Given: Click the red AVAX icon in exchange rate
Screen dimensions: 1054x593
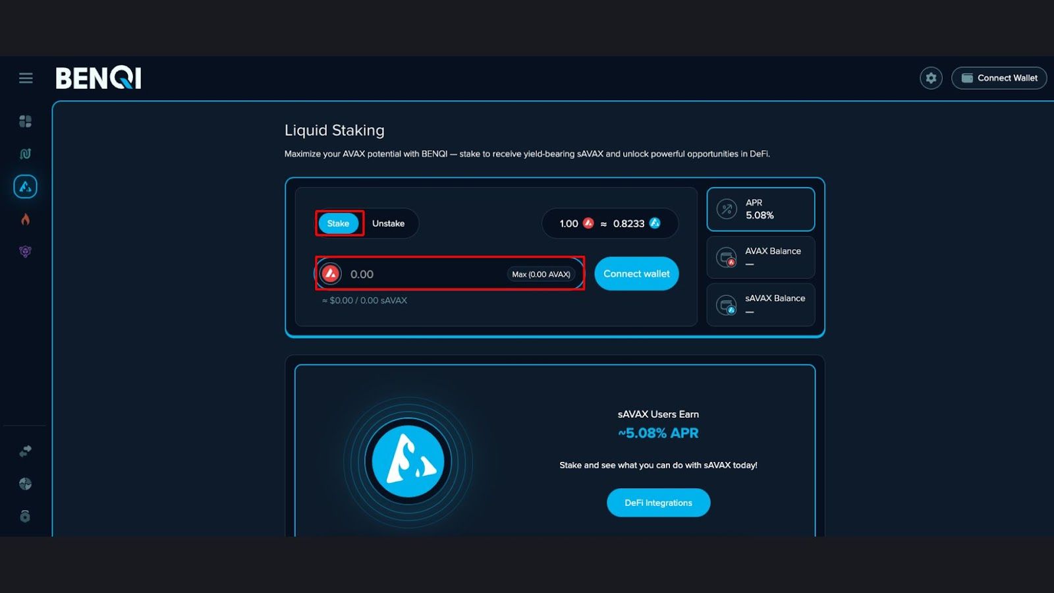Looking at the screenshot, I should pyautogui.click(x=588, y=223).
